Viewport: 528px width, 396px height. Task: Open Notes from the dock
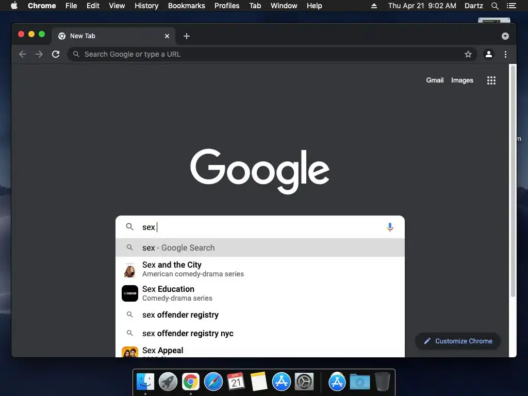coord(259,382)
